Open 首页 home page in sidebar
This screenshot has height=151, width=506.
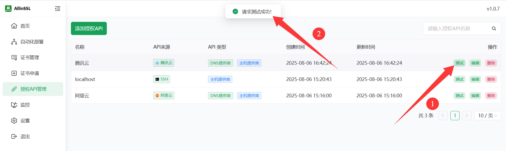coord(25,26)
